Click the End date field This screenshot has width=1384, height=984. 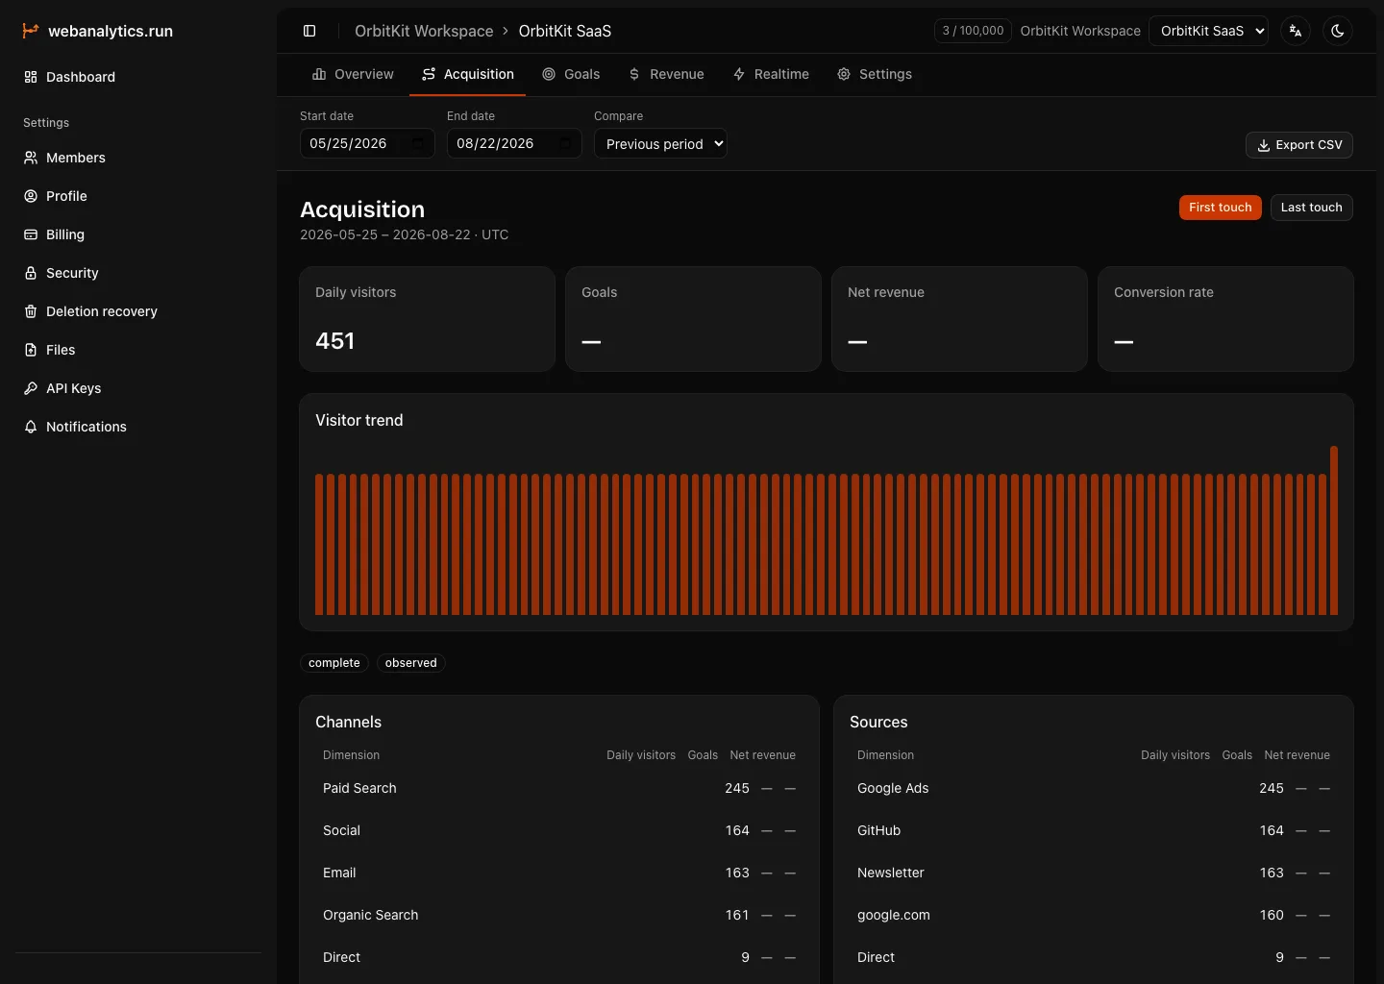(514, 143)
